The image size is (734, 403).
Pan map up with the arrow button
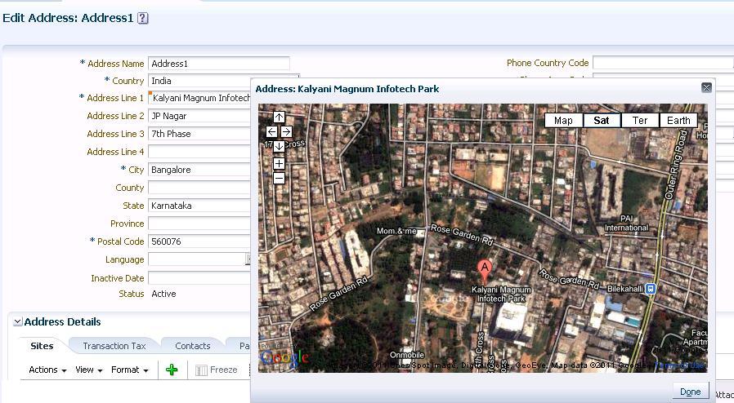click(x=279, y=117)
